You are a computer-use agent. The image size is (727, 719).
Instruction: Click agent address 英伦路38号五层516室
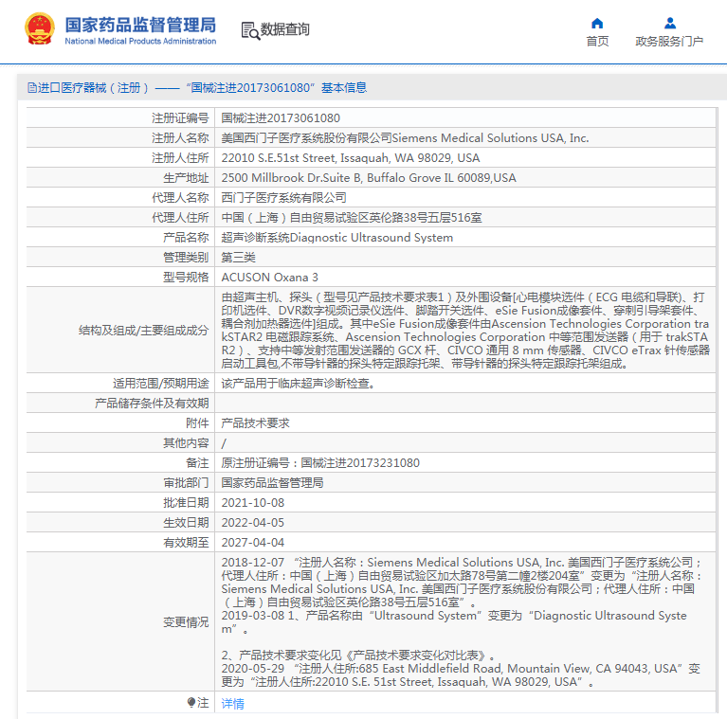(352, 218)
